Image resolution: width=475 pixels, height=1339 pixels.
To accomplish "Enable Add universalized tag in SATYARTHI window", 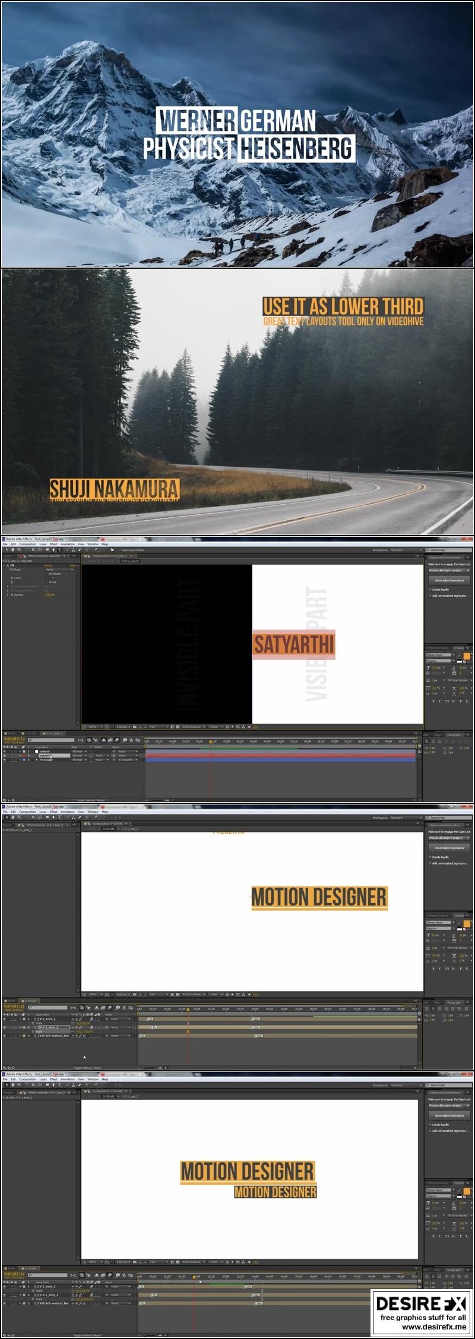I will (430, 596).
